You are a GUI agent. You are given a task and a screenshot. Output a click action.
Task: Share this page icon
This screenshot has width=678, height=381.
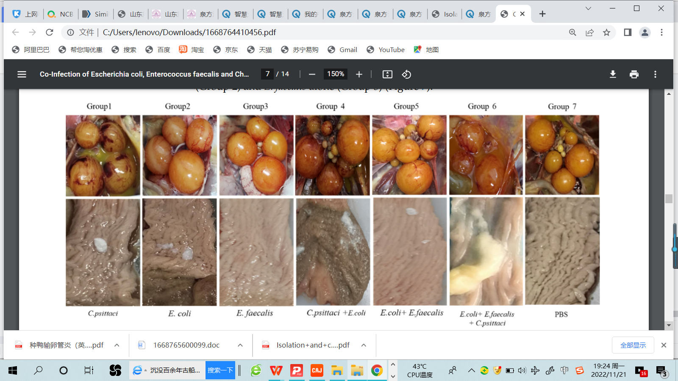click(589, 32)
